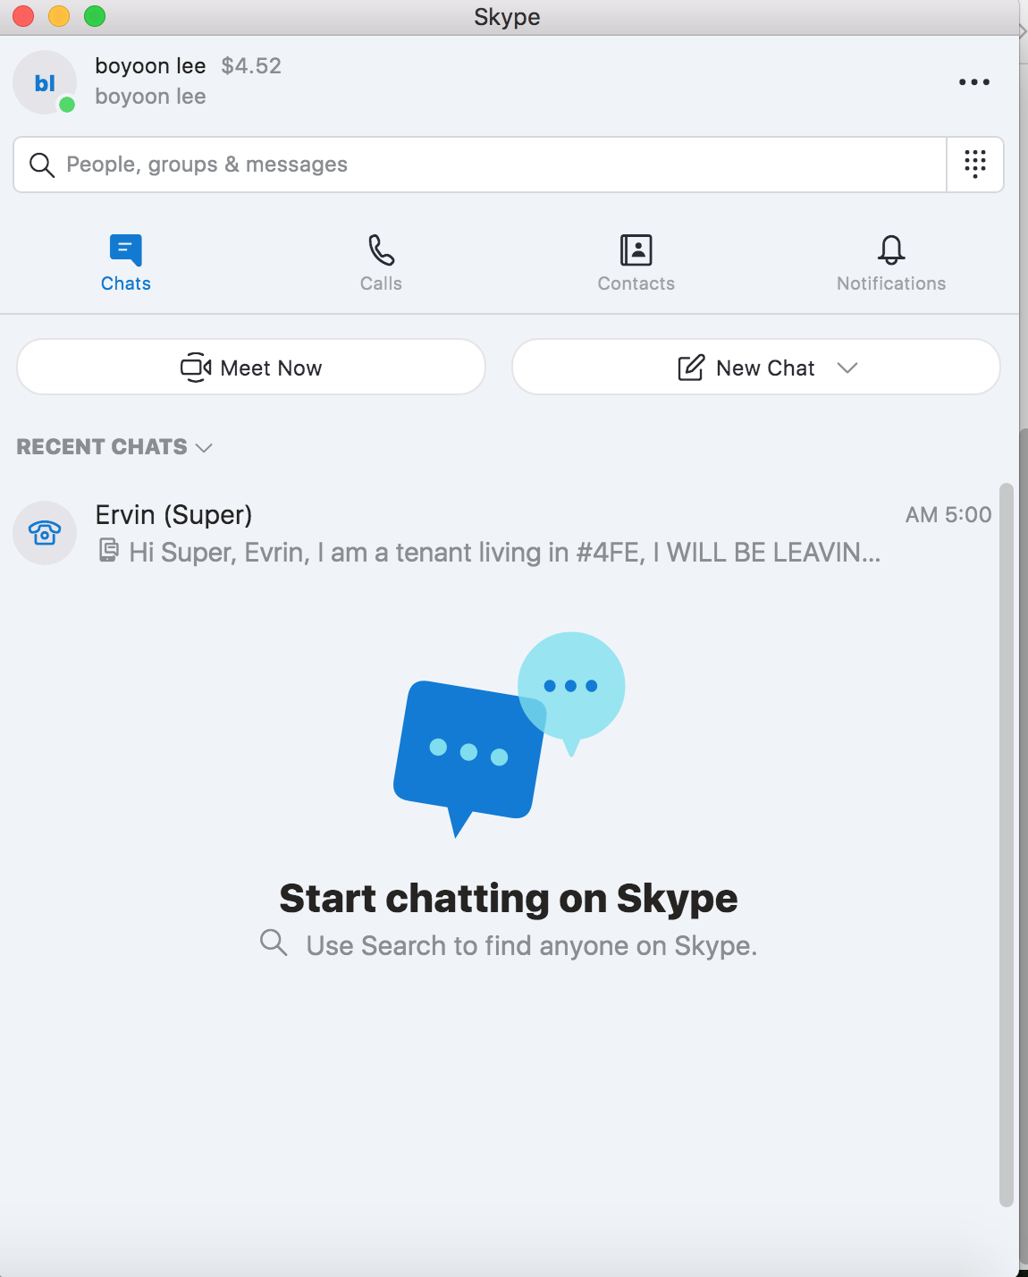
Task: Open the Notifications tab
Action: pyautogui.click(x=891, y=263)
